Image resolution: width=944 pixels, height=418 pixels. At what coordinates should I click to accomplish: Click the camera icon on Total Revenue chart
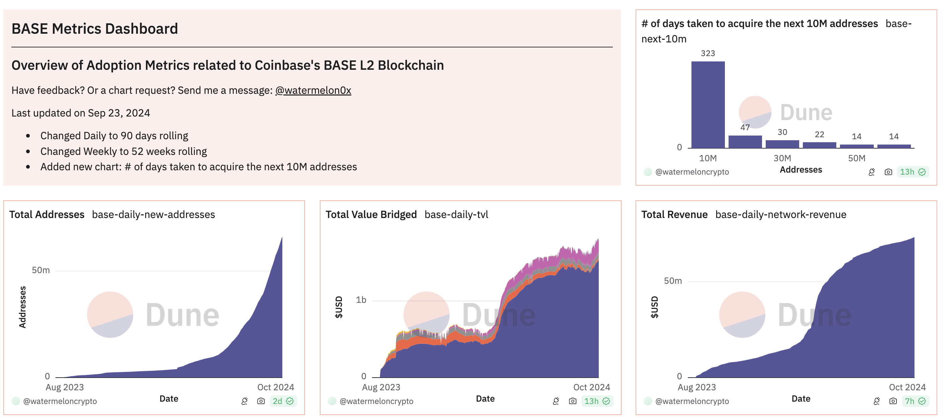pos(893,401)
